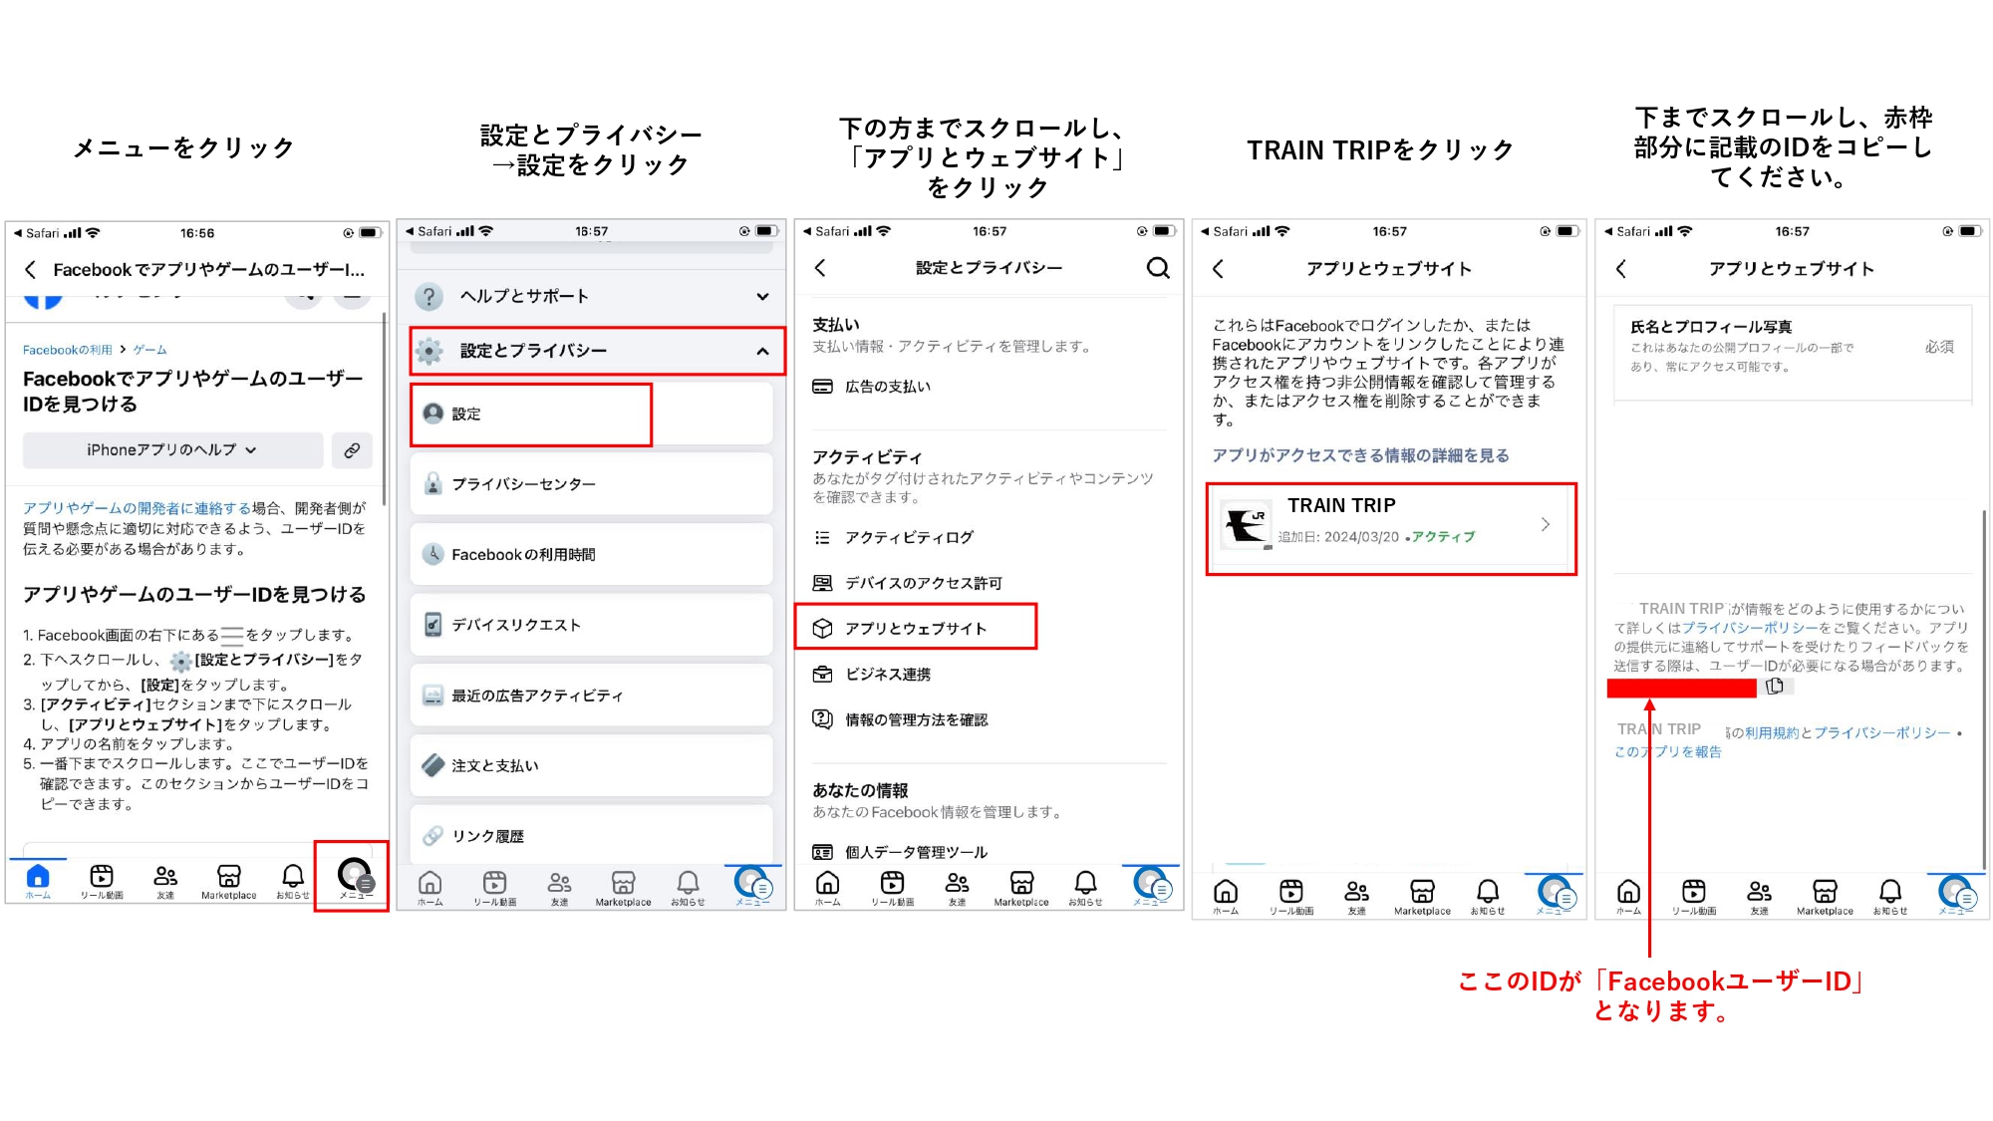Open プライバシーポリシー link in TRAIN TRIP info paragraph
Screen dimensions: 1993x1121
1750,628
